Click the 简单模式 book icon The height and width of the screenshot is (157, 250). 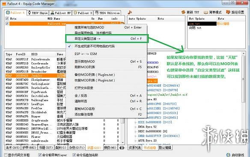coord(206,12)
